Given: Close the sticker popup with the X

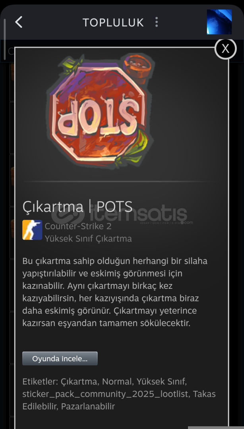Looking at the screenshot, I should (225, 49).
